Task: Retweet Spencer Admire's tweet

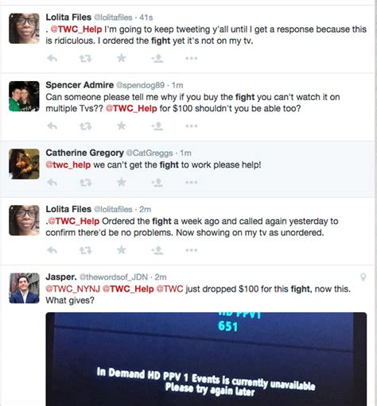Action: point(85,126)
